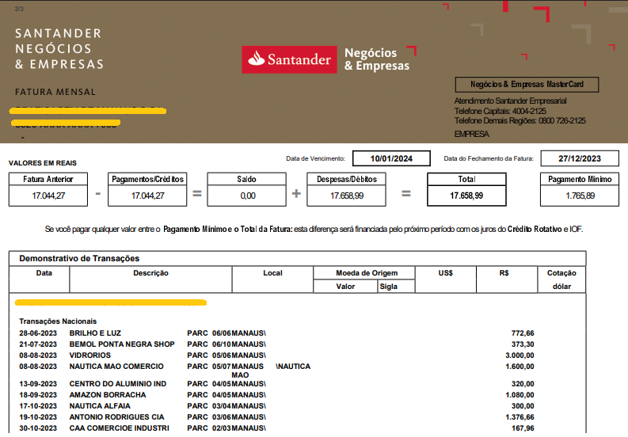Click the amount 1.376,66
The image size is (628, 437).
coord(520,417)
